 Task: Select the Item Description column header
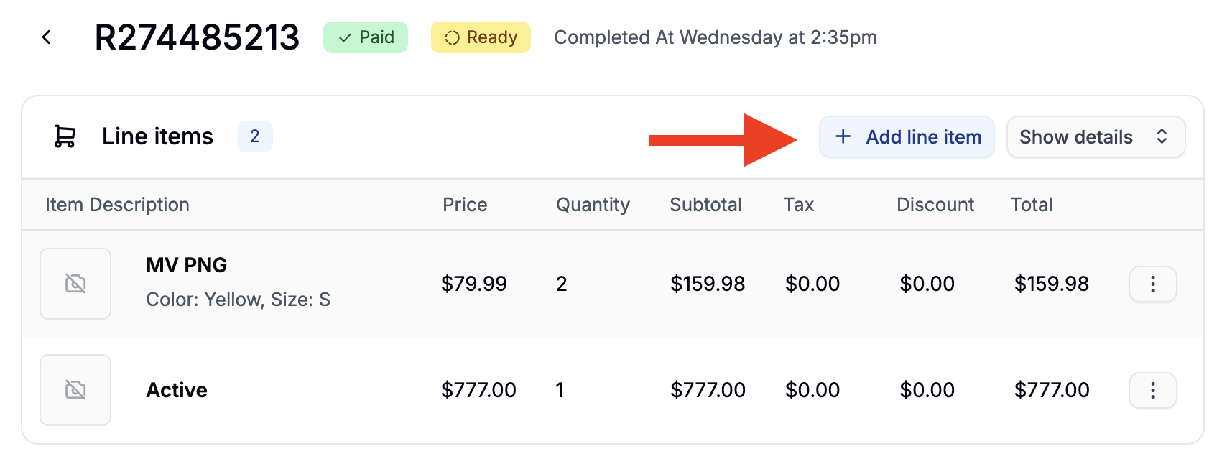pos(117,205)
